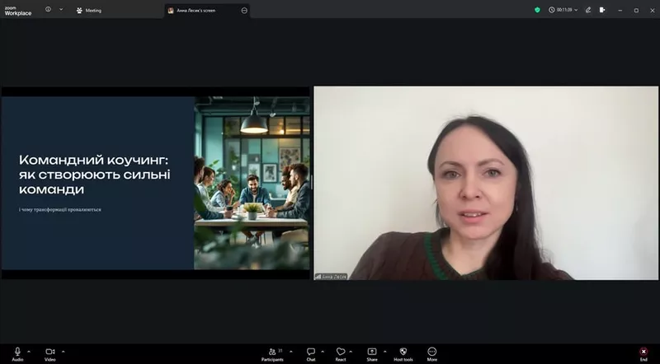Click the annotate pencil icon

click(x=588, y=10)
